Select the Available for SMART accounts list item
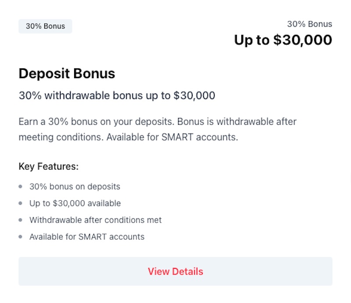Image resolution: width=351 pixels, height=303 pixels. point(87,237)
